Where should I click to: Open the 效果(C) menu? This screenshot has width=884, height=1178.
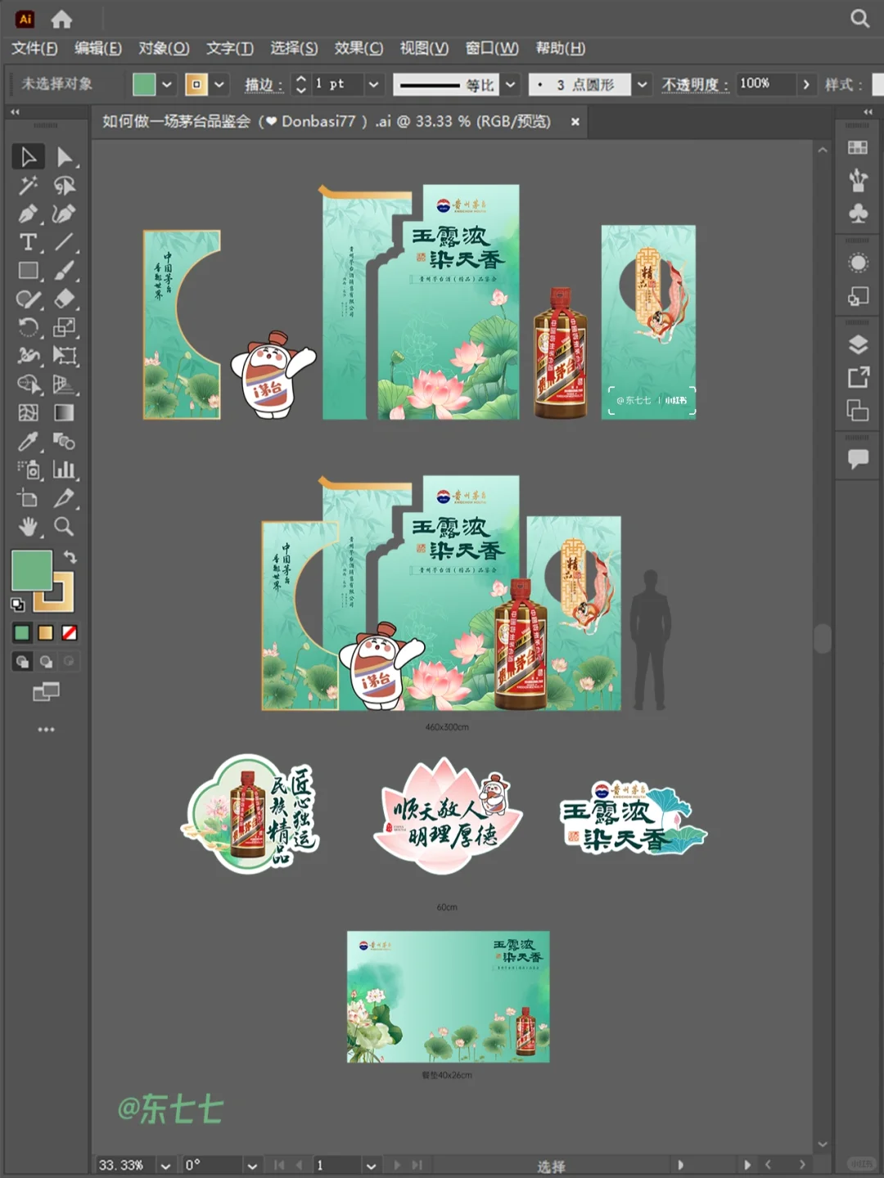(x=359, y=48)
